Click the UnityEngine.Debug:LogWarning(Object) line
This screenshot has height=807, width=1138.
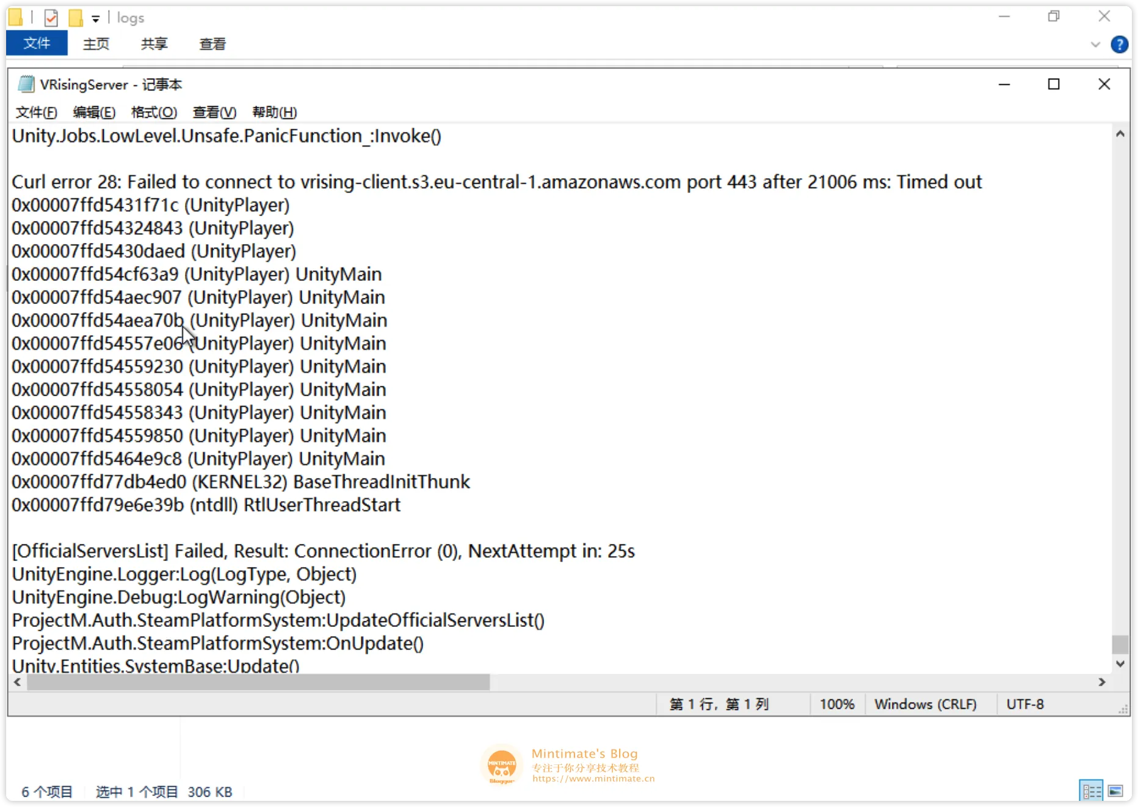click(x=179, y=597)
